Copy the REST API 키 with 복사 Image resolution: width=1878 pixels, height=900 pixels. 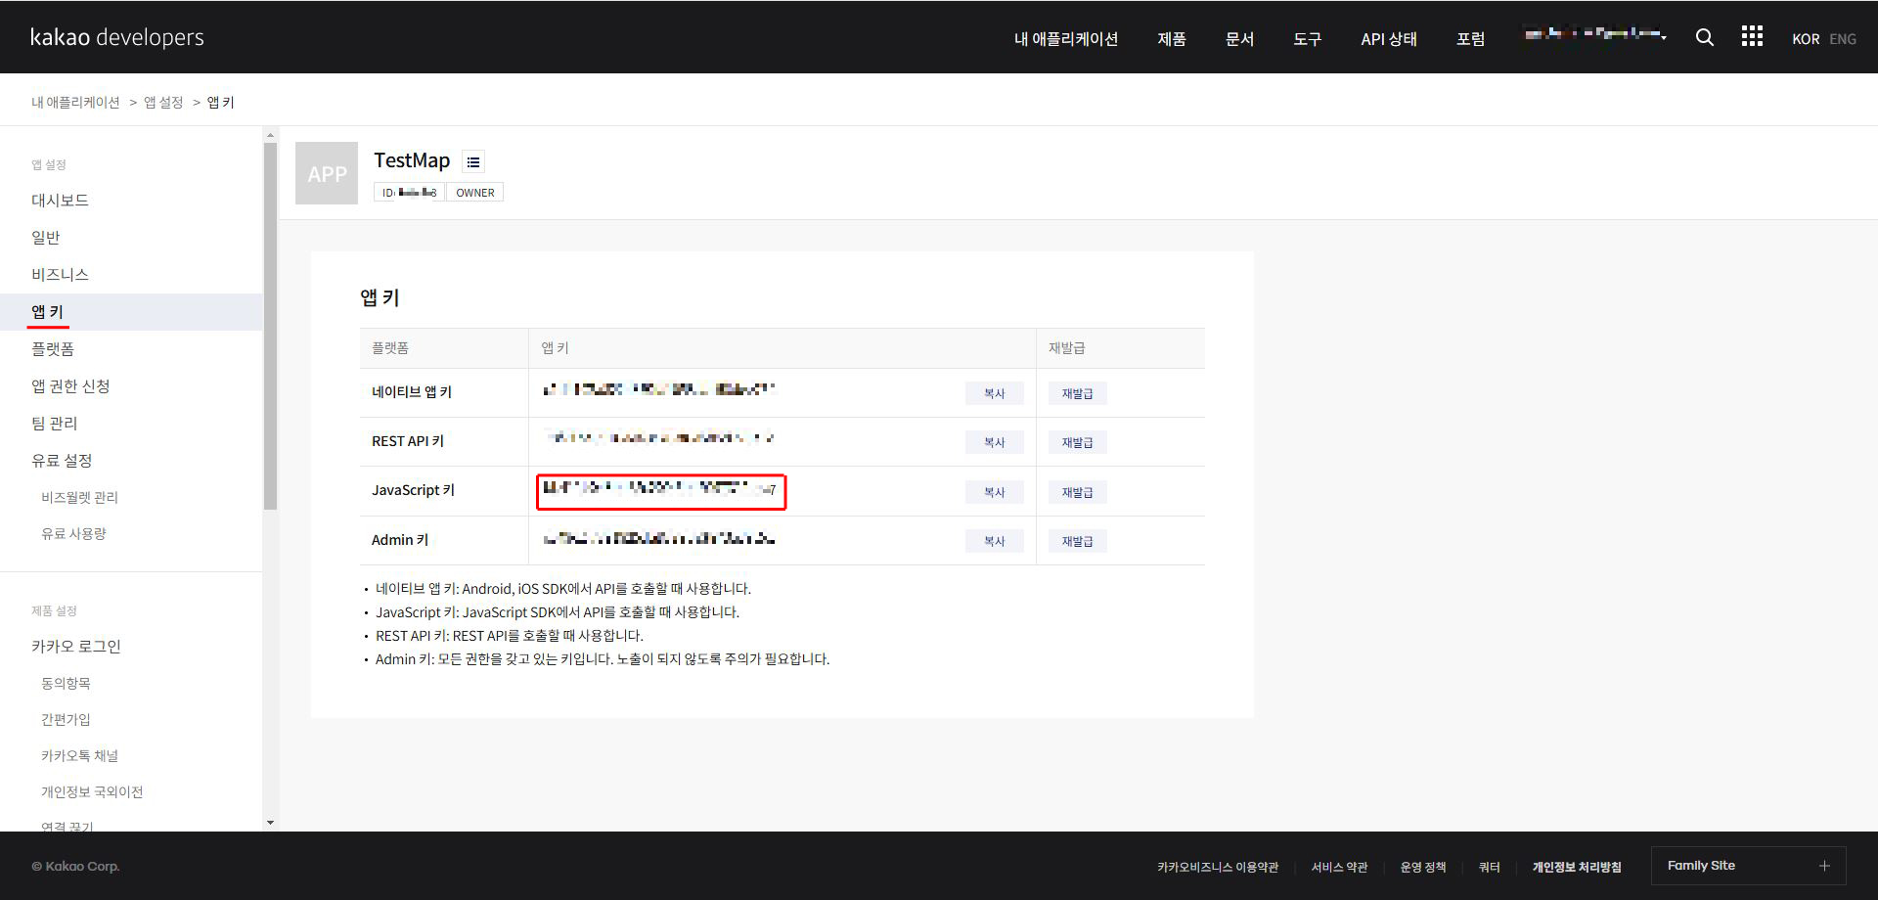(994, 442)
